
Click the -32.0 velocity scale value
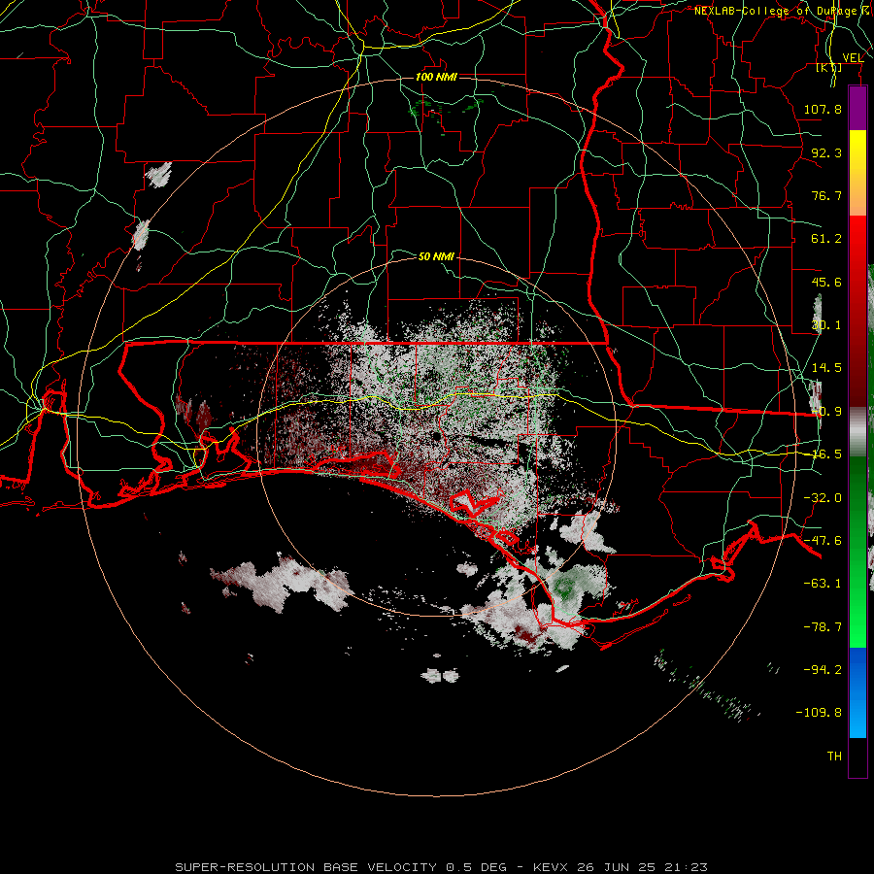[823, 498]
